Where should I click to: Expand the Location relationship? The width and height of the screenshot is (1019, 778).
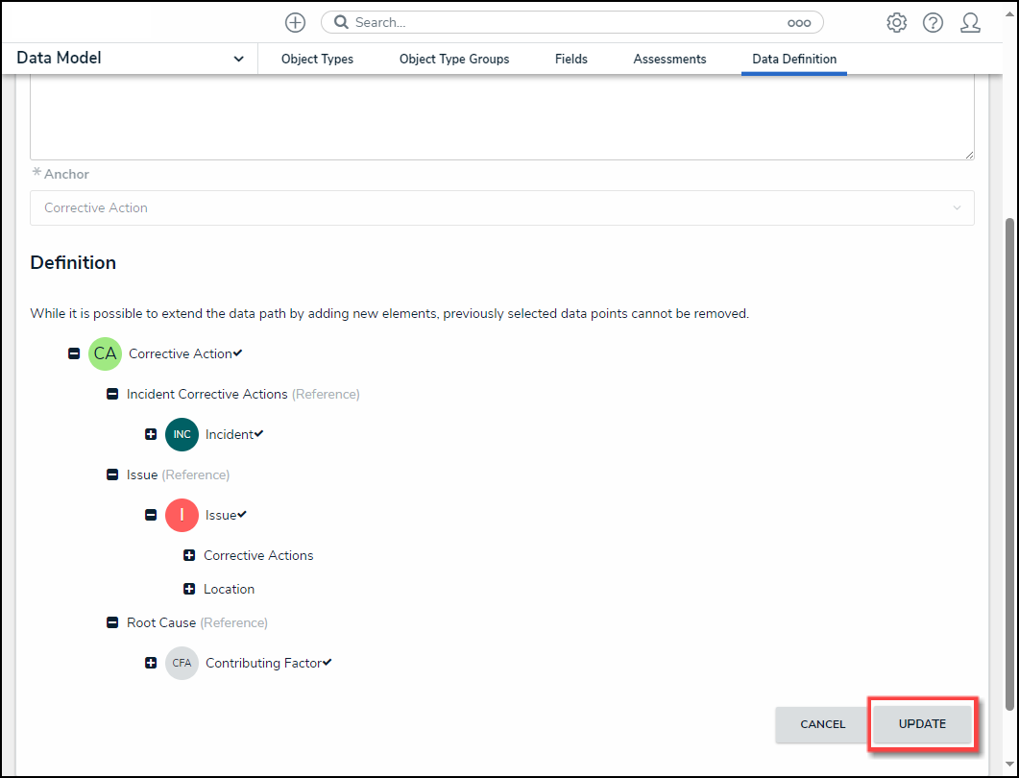189,589
